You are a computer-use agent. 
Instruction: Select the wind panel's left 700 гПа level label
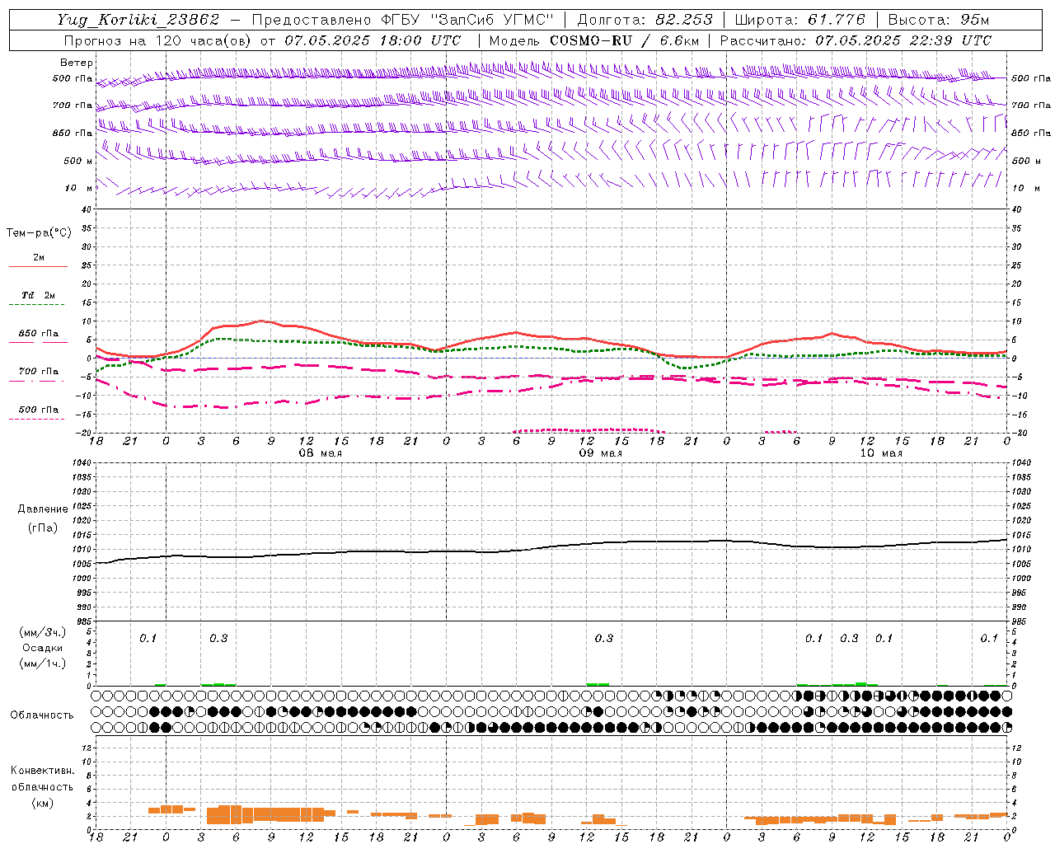(x=73, y=105)
